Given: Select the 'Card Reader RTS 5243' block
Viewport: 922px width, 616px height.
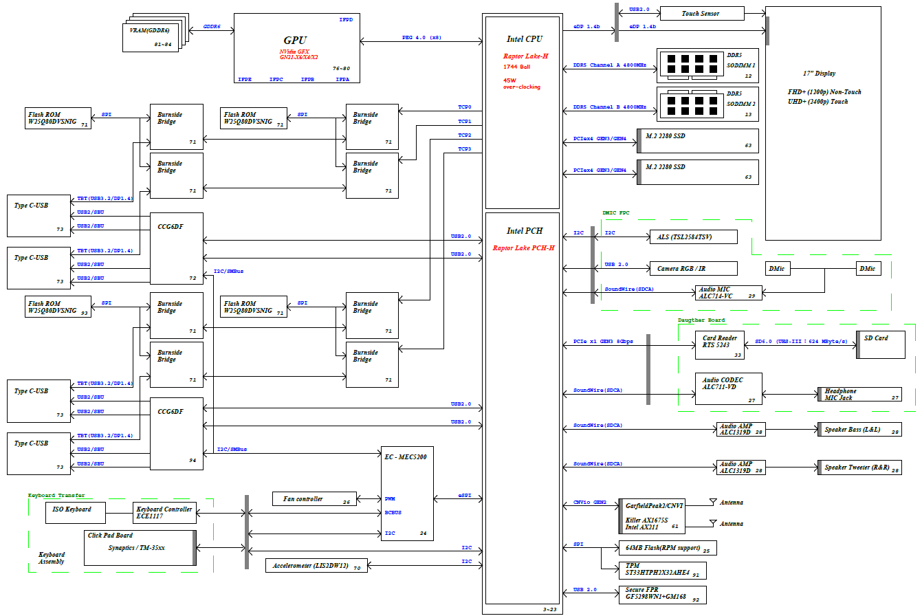Looking at the screenshot, I should (720, 346).
